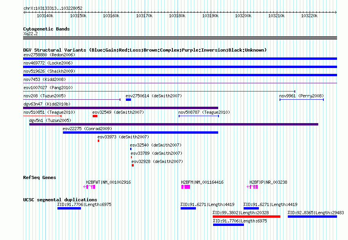Image resolution: width=348 pixels, height=240 pixels.
Task: Click the dgv63n47 (Kidd2010b) label text
Action: [x=47, y=104]
